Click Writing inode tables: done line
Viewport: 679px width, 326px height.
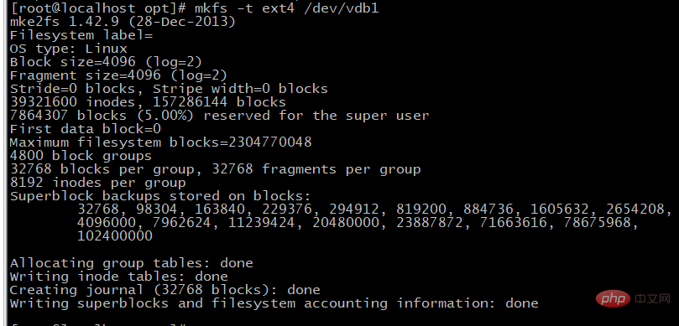118,277
